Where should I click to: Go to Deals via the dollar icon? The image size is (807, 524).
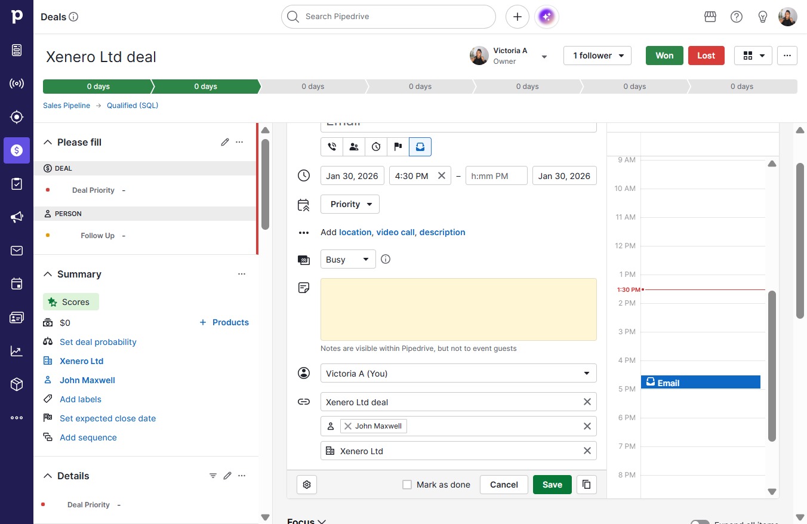point(17,150)
